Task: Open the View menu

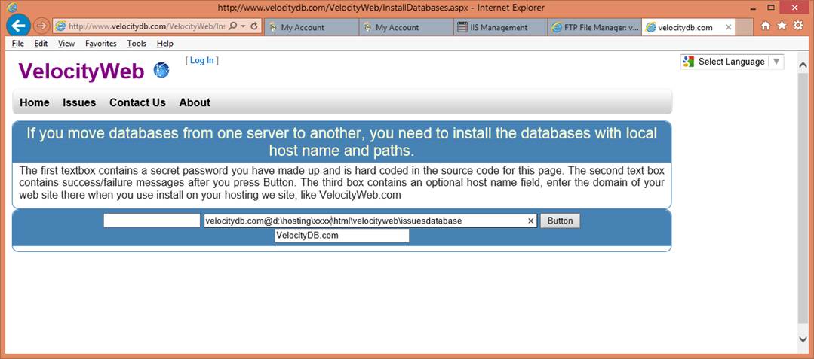Action: click(66, 44)
